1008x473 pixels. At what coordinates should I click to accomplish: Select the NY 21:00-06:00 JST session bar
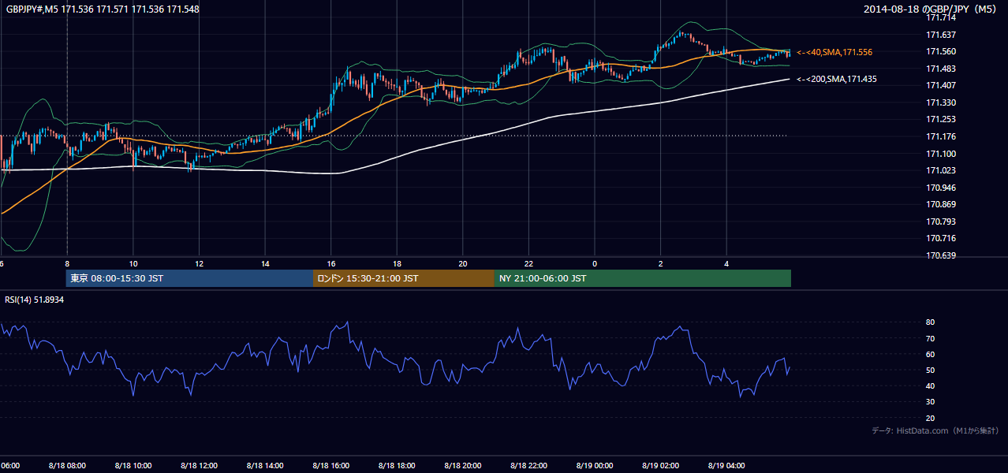pyautogui.click(x=643, y=278)
